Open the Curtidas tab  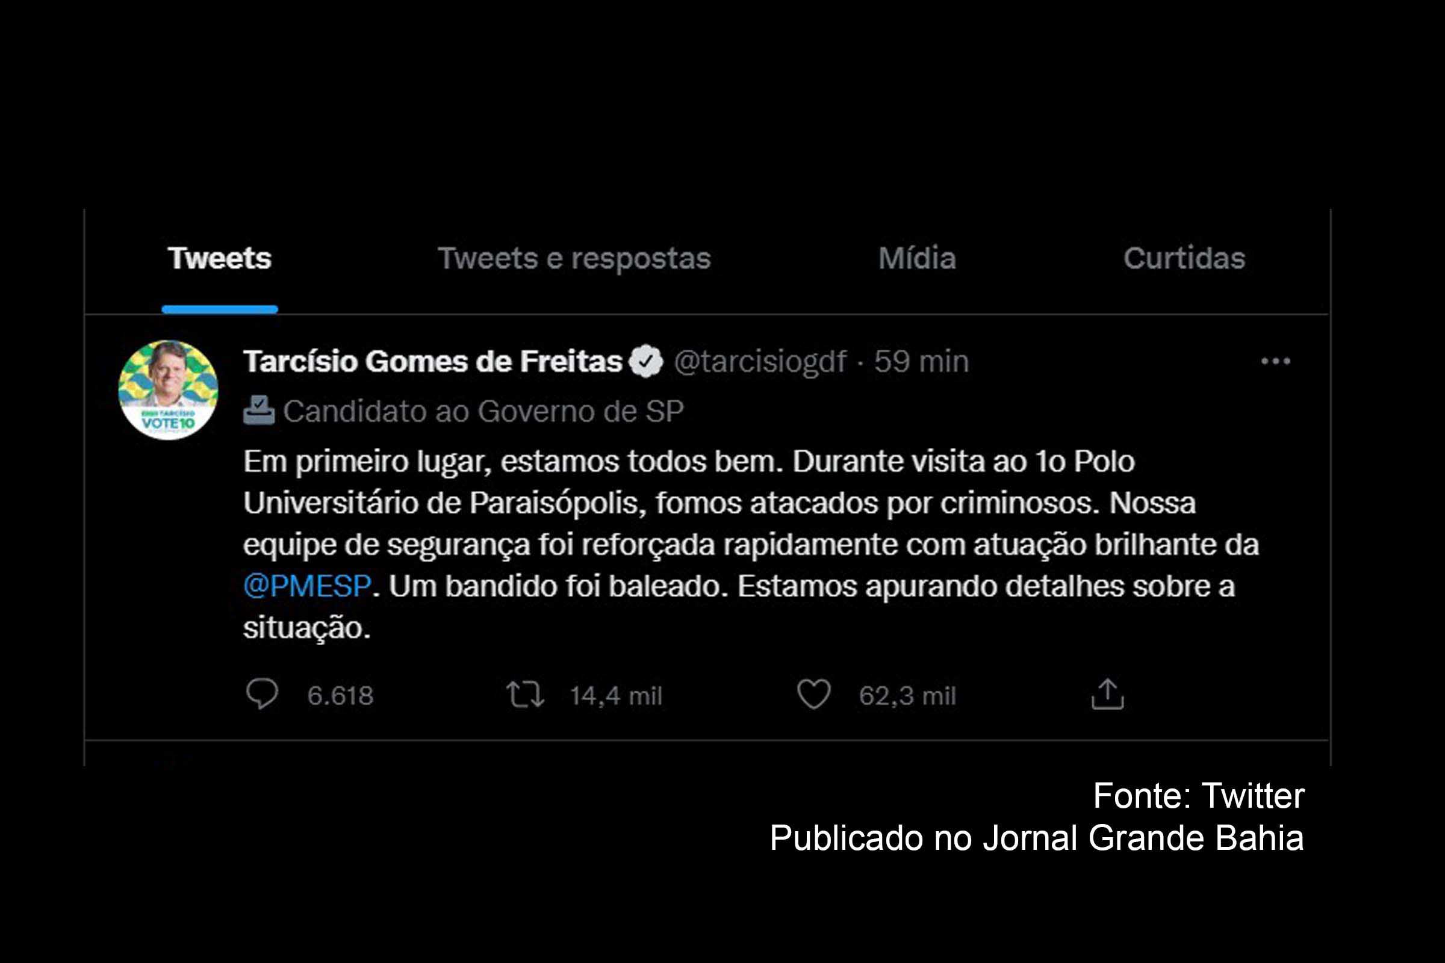tap(1186, 259)
